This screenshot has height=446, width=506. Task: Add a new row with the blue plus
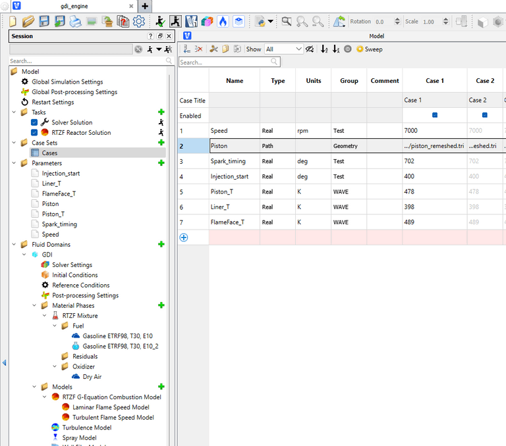click(x=184, y=237)
